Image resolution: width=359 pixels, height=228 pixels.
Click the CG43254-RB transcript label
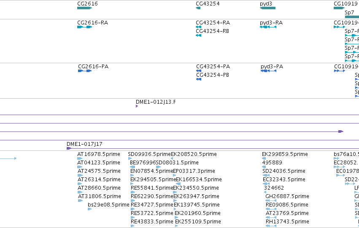212,31
